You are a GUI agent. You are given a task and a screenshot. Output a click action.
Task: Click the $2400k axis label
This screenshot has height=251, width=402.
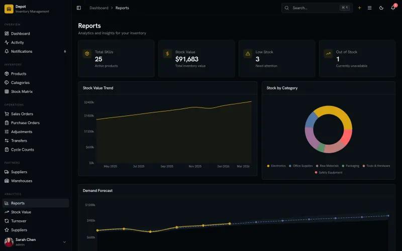pyautogui.click(x=89, y=102)
